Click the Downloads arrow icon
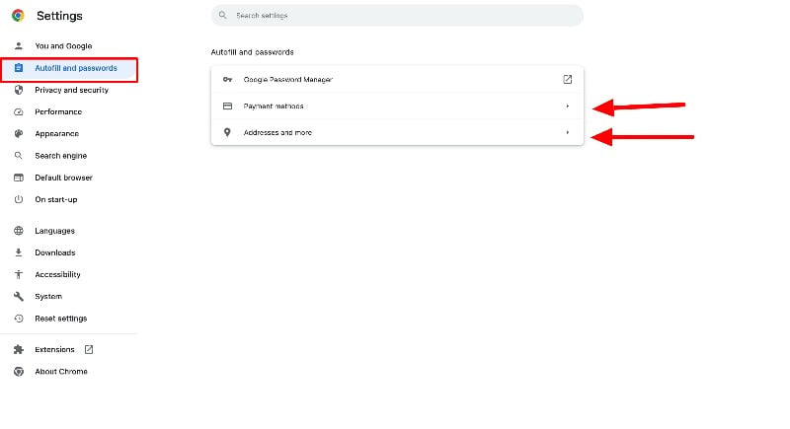This screenshot has height=429, width=790. (18, 252)
